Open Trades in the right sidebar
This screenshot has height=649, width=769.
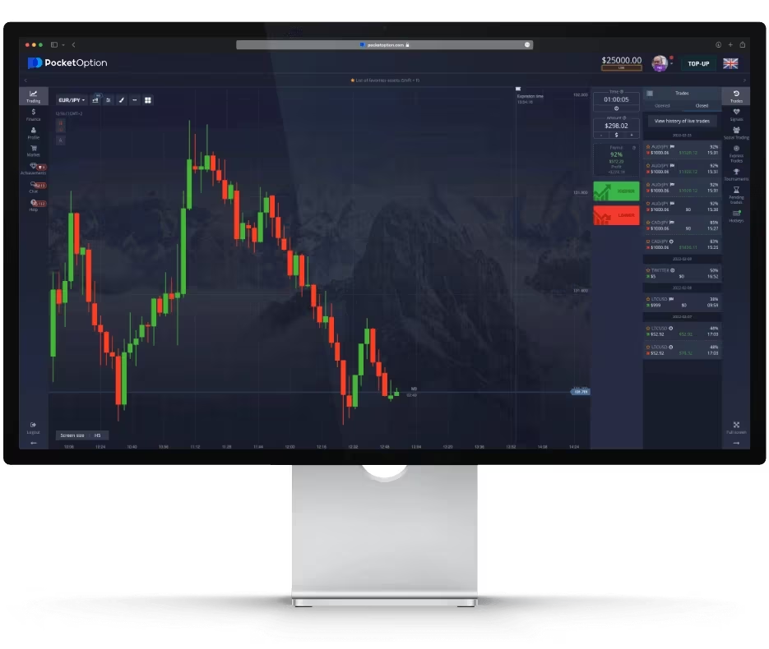click(x=736, y=96)
